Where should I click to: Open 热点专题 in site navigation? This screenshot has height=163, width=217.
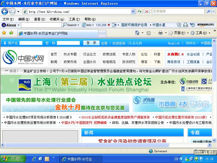pos(70,54)
